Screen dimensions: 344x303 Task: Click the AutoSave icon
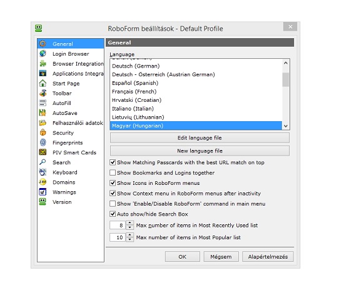pyautogui.click(x=43, y=112)
